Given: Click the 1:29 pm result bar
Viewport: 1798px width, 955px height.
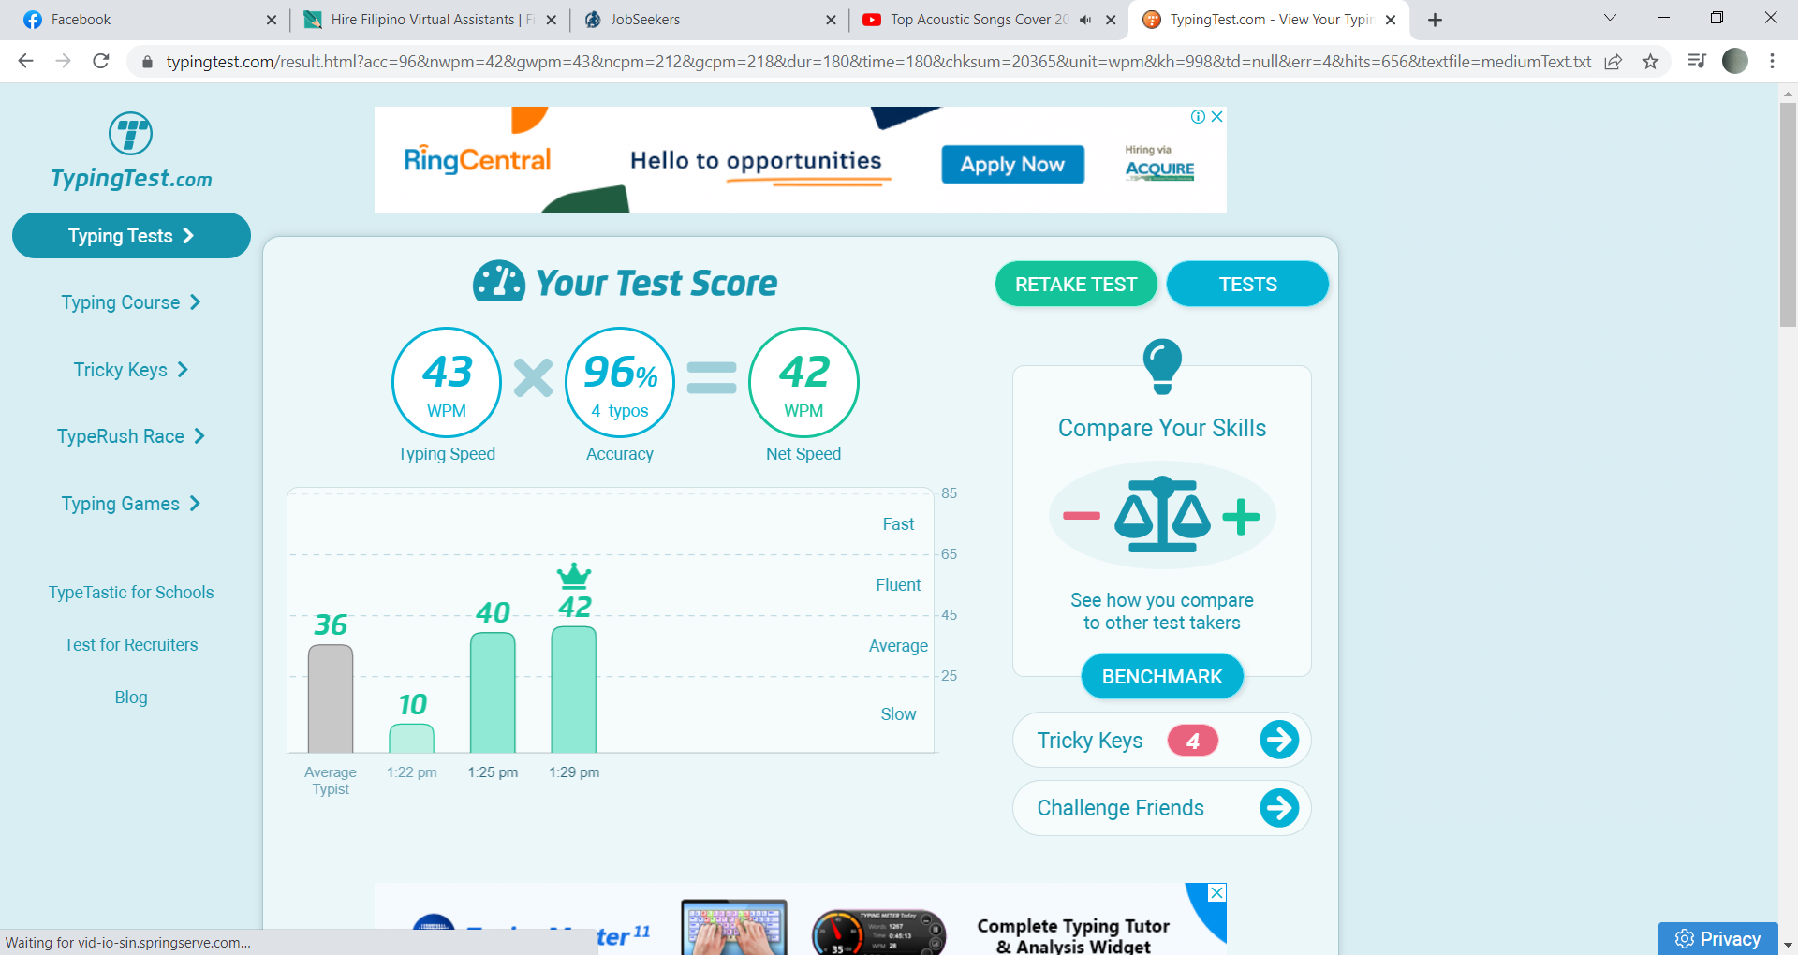Looking at the screenshot, I should click(x=574, y=689).
